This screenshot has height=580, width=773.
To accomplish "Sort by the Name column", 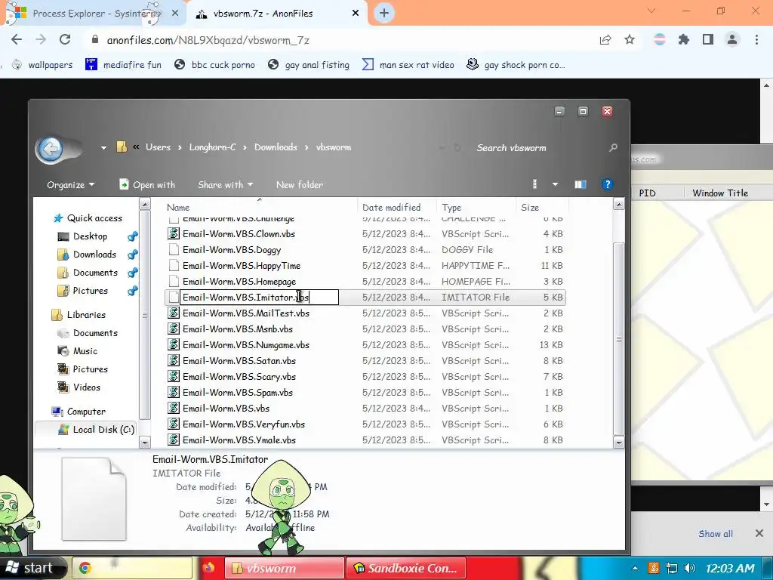I will point(261,207).
